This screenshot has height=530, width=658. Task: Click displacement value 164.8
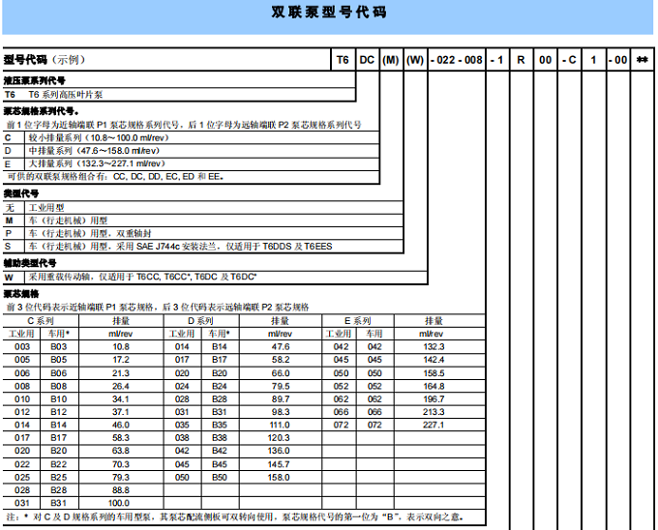(434, 386)
